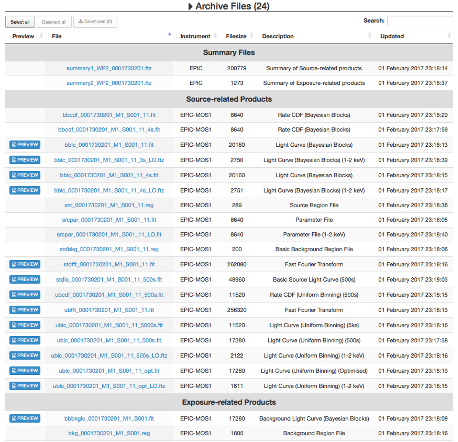Open stdfft_0001730201_M1_S001_11.fit link
The width and height of the screenshot is (458, 442).
pyautogui.click(x=109, y=264)
